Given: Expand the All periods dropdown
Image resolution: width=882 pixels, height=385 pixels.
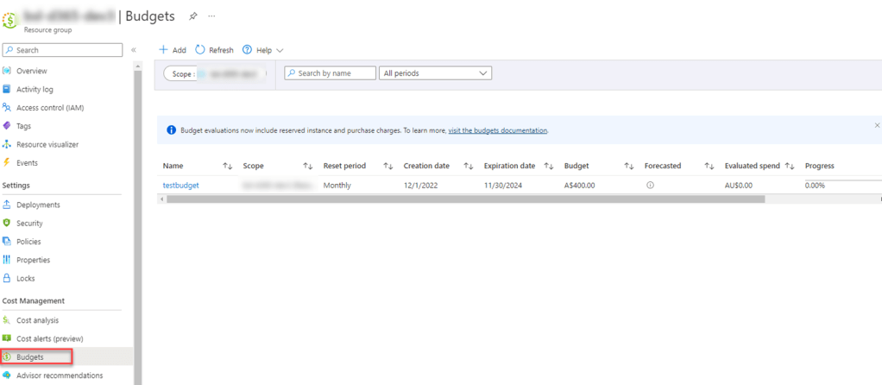Looking at the screenshot, I should click(x=435, y=73).
